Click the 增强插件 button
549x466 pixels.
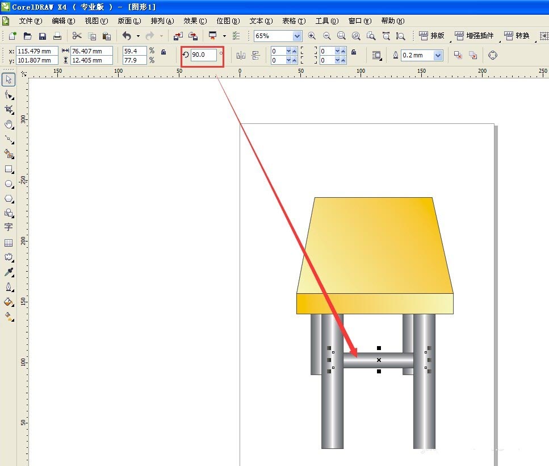coord(475,36)
